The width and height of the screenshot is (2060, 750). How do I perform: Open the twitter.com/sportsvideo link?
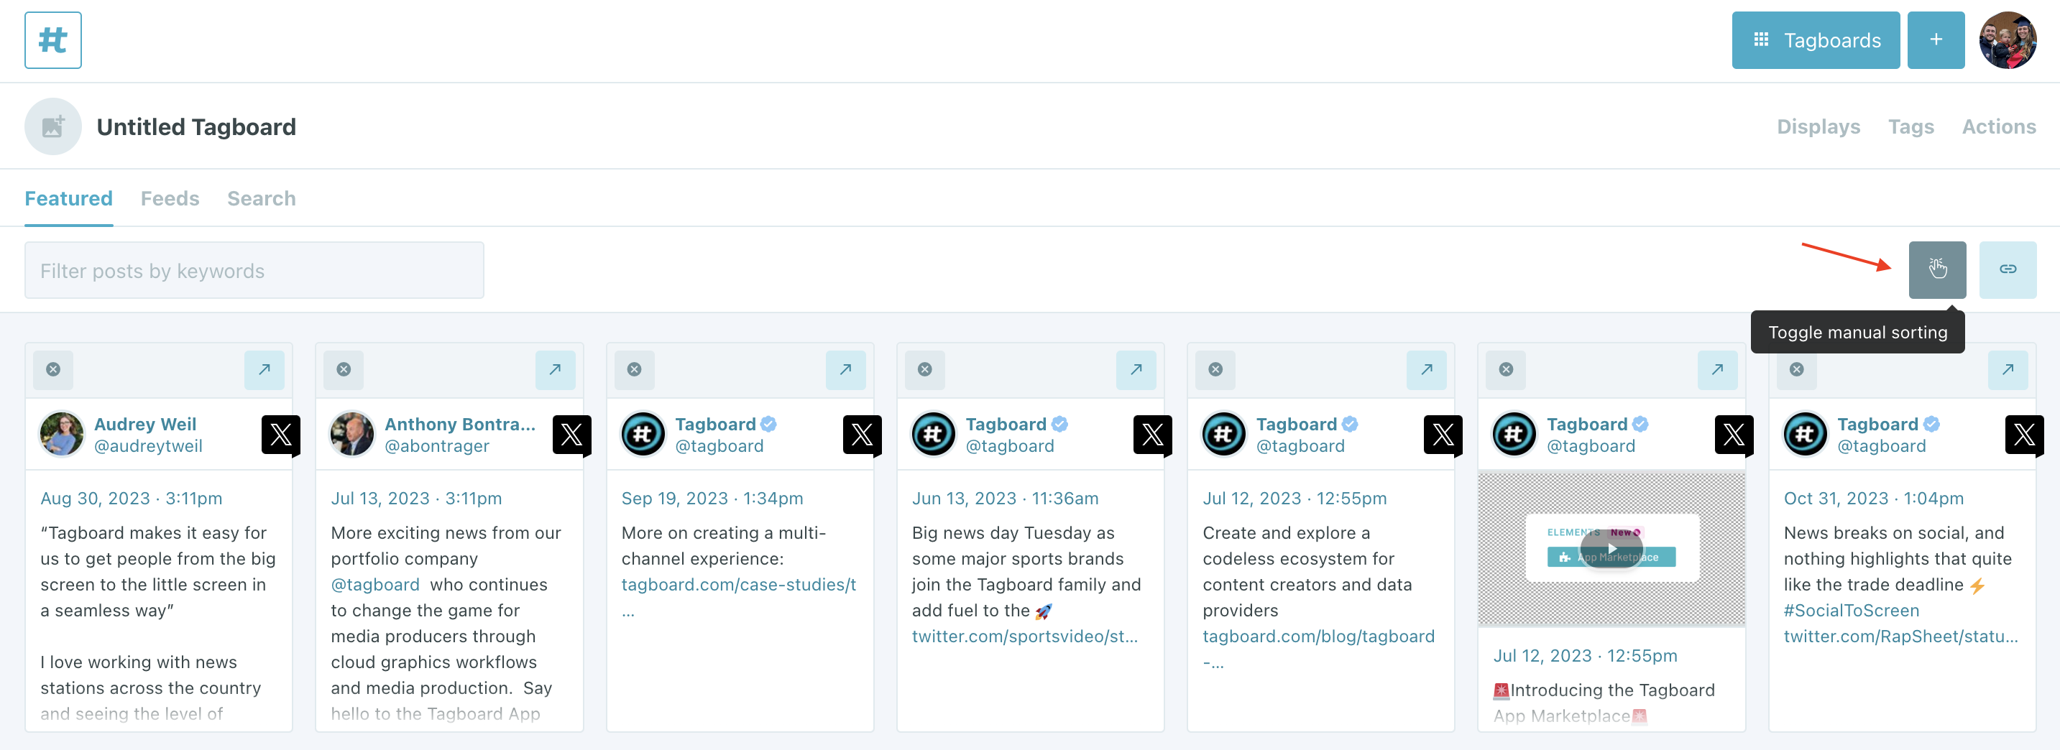click(1024, 636)
